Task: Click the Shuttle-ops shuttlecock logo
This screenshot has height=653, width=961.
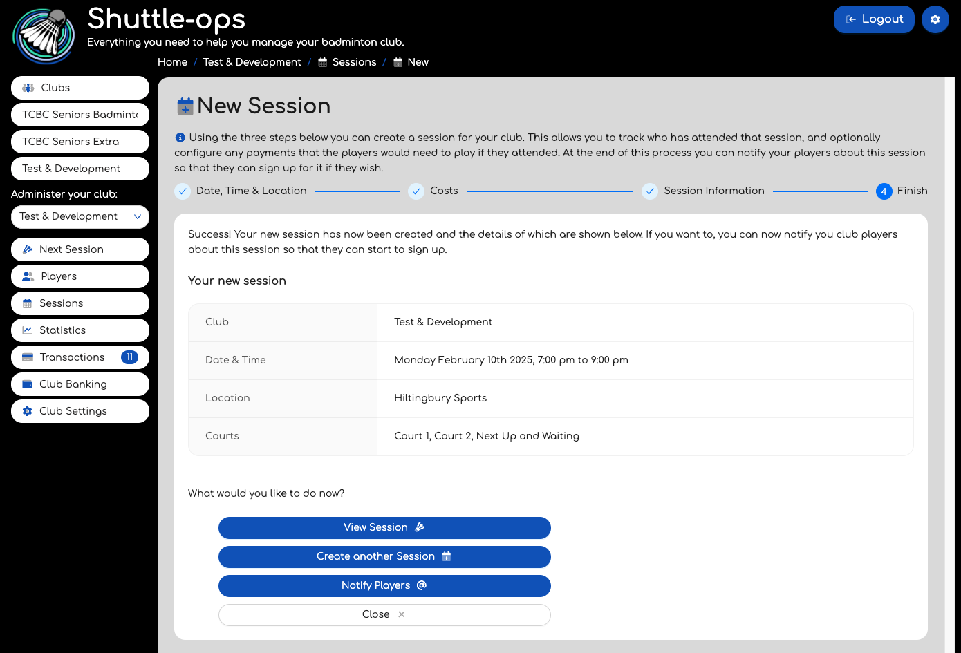Action: click(44, 36)
